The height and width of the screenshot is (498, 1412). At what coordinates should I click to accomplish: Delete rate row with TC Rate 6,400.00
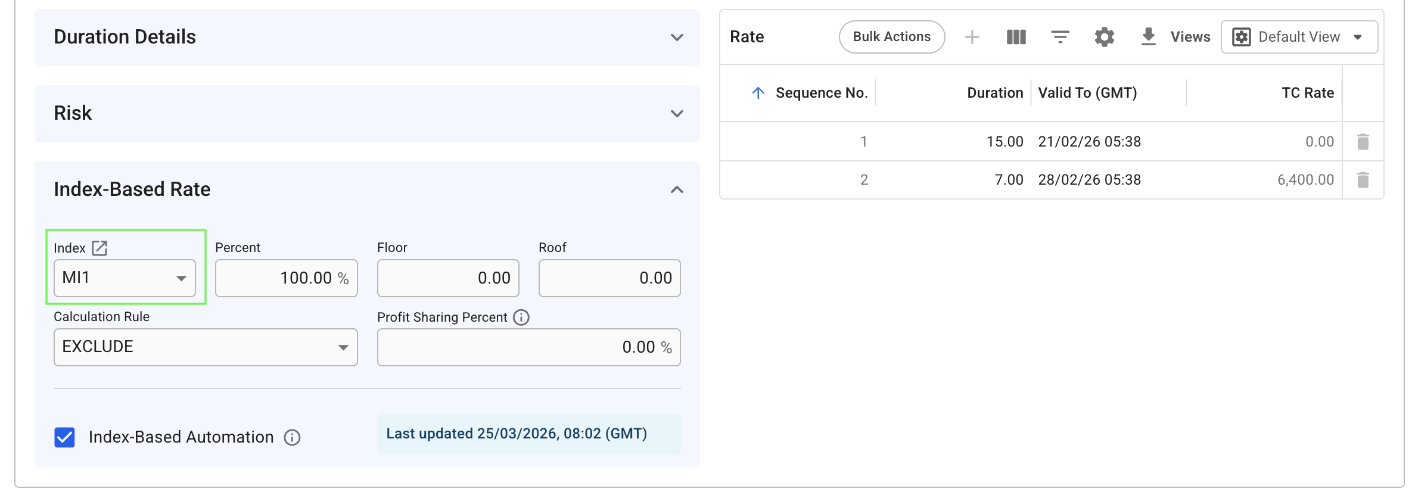coord(1363,180)
